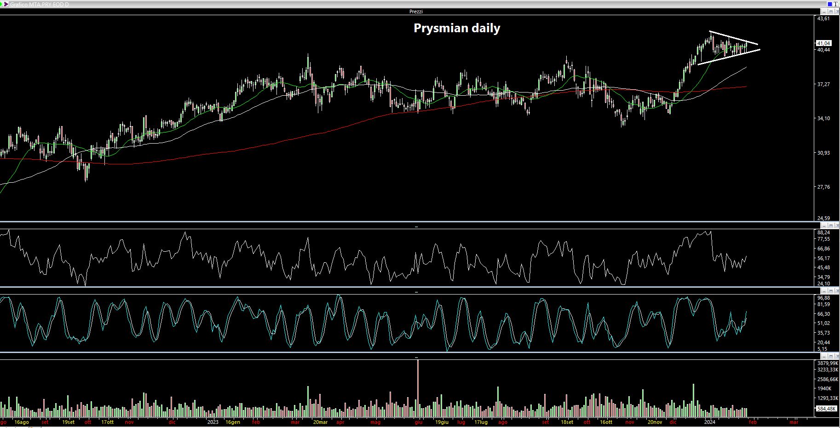Click the 16gen date on time axis
The image size is (840, 428).
(233, 422)
